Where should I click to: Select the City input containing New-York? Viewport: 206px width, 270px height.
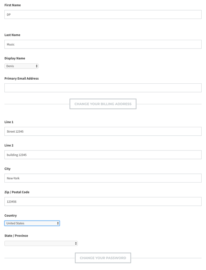point(103,178)
